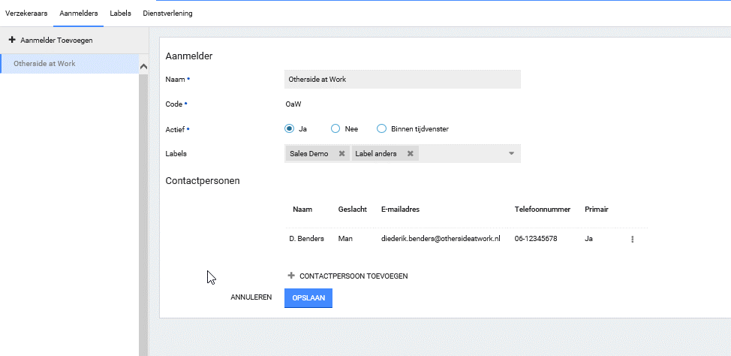The height and width of the screenshot is (356, 731).
Task: Select the Ja radio button for Actief
Action: pos(290,128)
